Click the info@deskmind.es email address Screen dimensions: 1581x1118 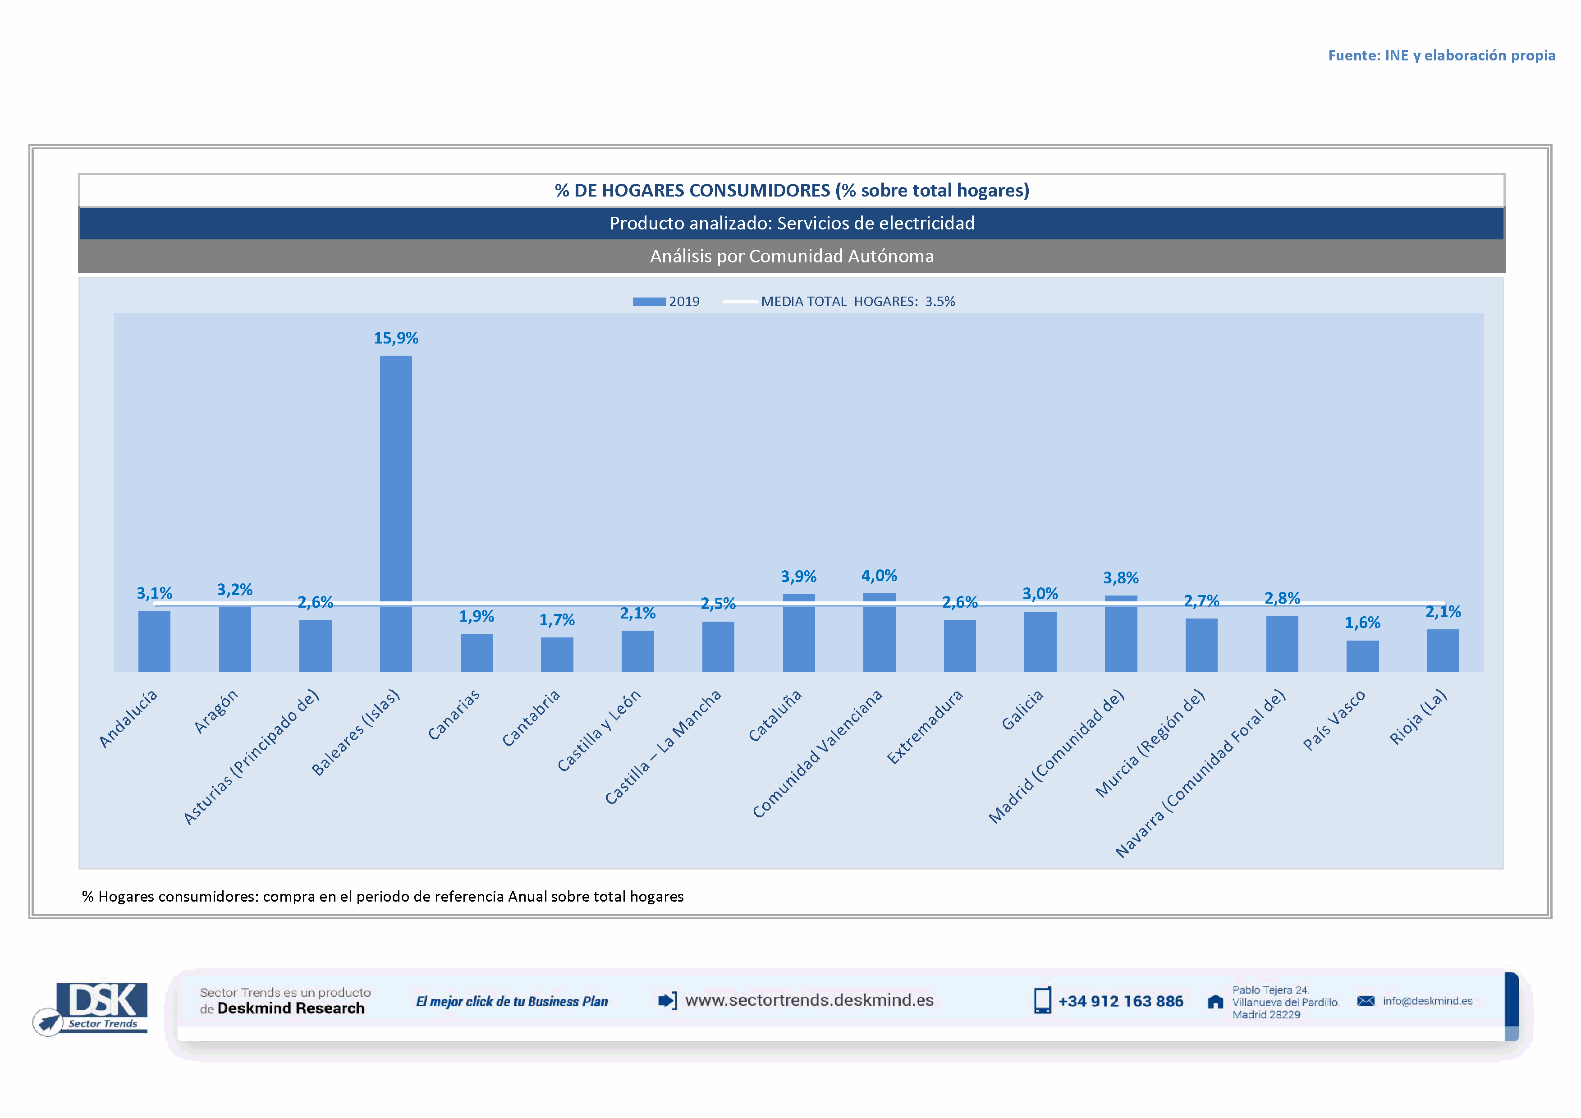(1427, 1001)
